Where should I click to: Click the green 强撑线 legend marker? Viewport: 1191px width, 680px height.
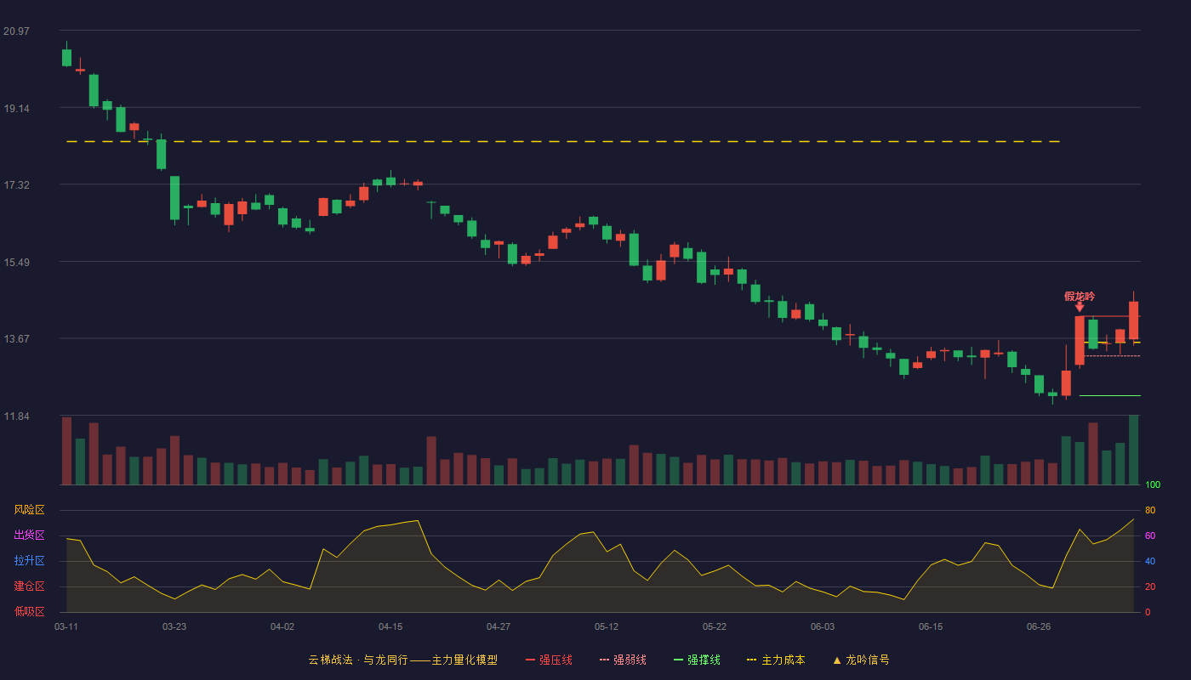678,660
